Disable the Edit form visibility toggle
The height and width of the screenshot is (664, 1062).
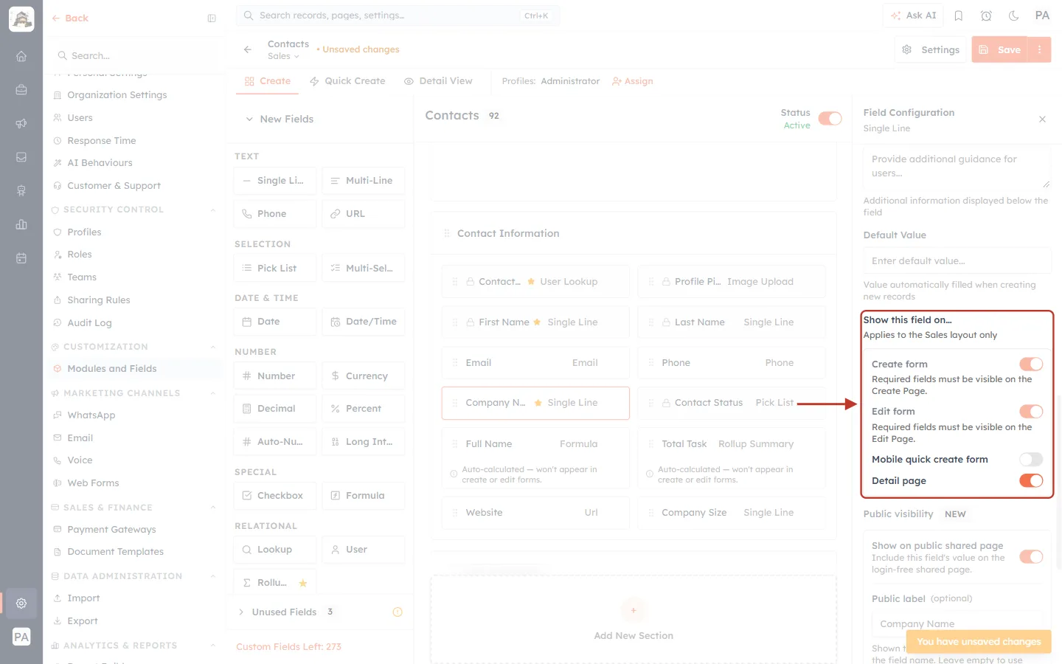(x=1031, y=411)
